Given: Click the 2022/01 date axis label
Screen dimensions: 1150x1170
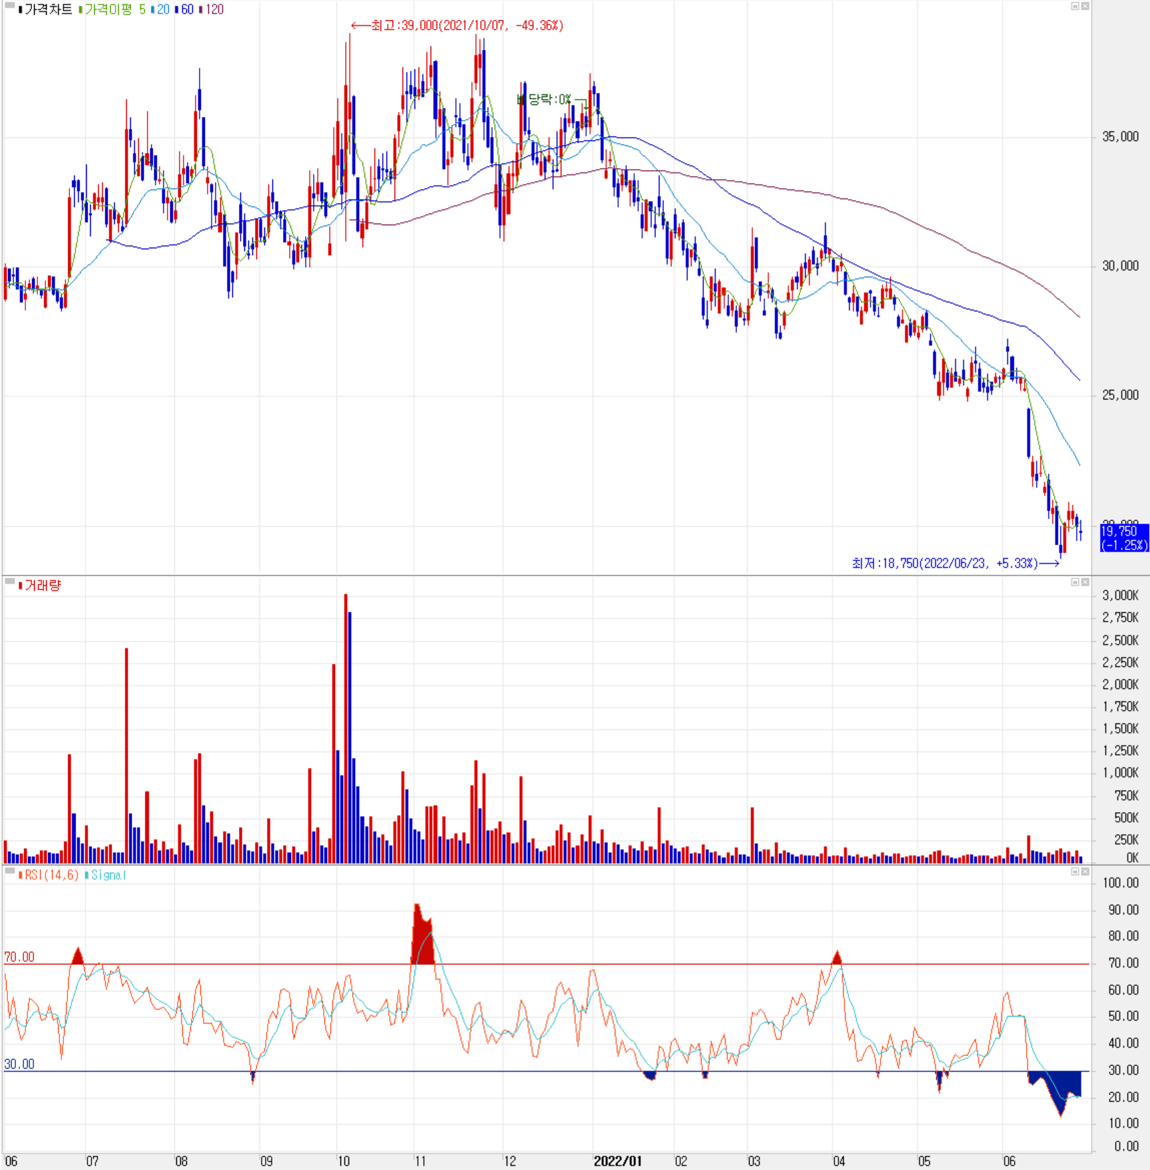Looking at the screenshot, I should pos(617,1161).
